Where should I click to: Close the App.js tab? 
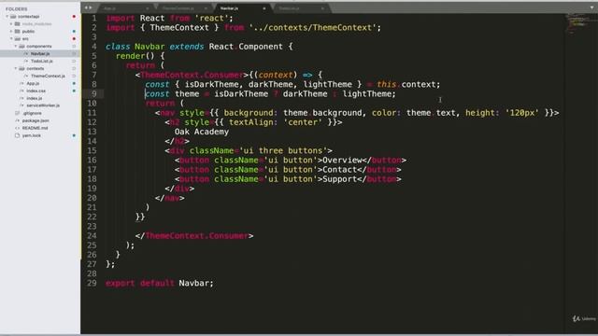click(x=148, y=8)
